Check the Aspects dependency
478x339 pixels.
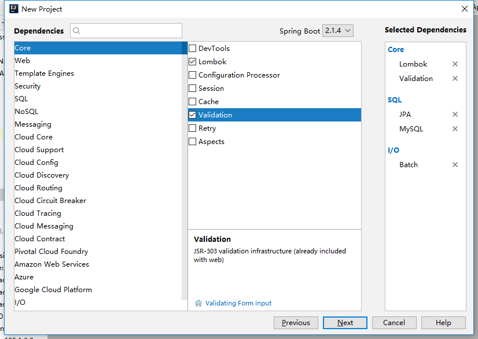(x=192, y=142)
